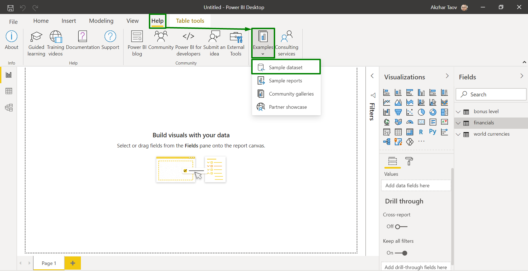Insert a Card visual (123)
This screenshot has width=528, height=271.
click(x=421, y=122)
